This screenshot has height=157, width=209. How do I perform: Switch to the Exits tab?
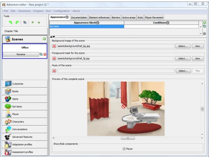point(140,17)
